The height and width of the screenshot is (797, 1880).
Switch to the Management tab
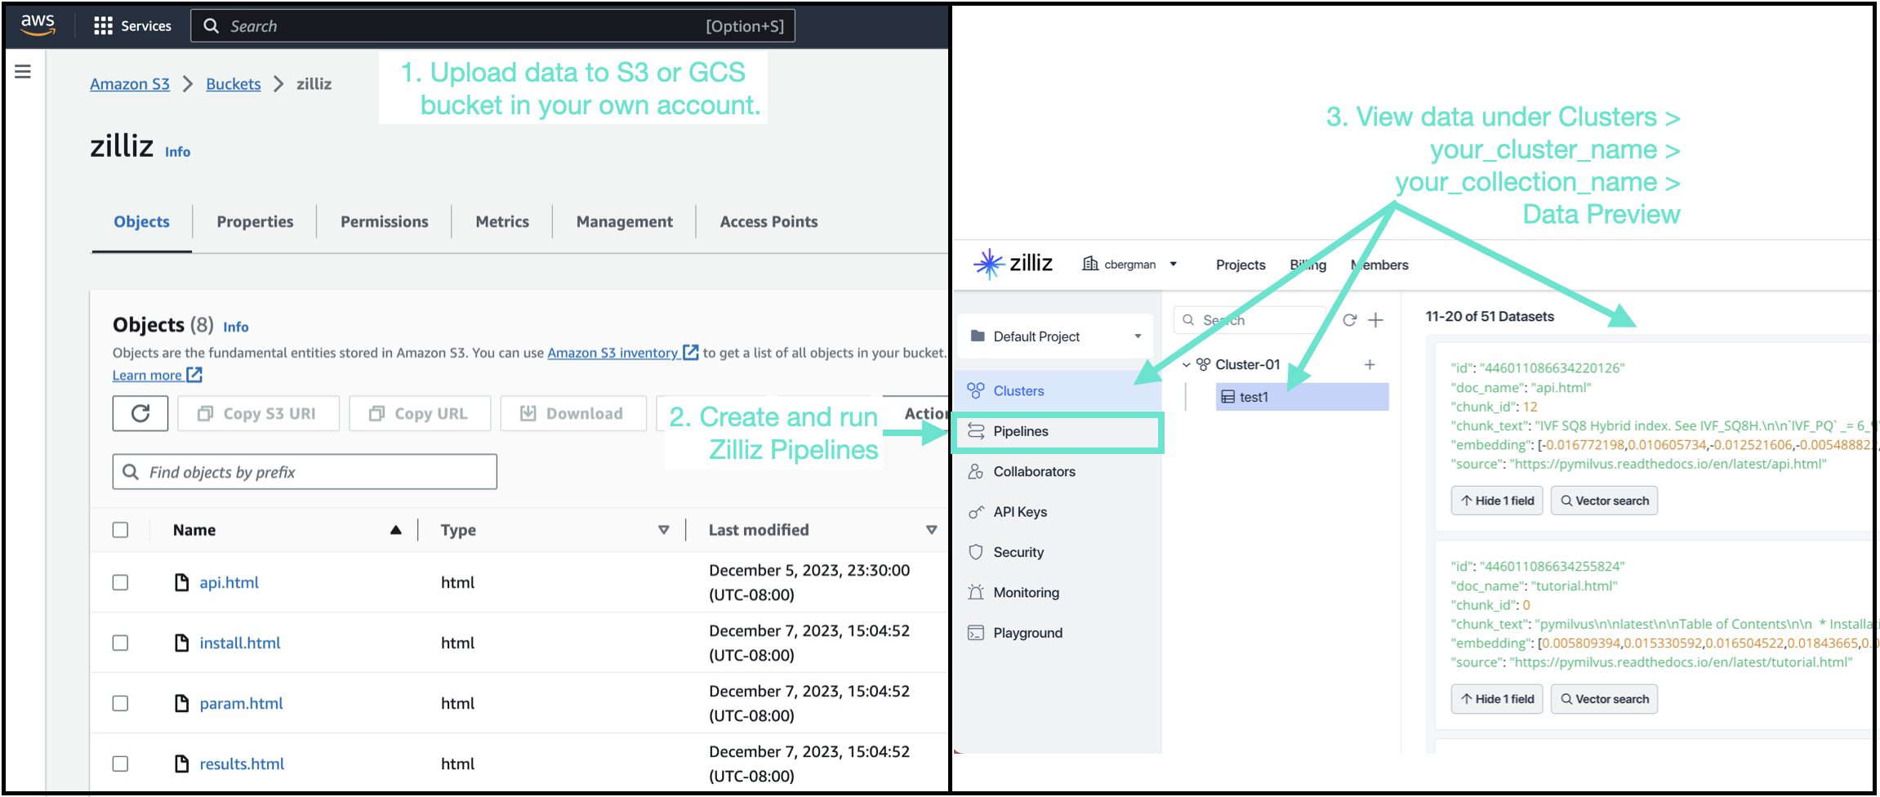[x=624, y=221]
